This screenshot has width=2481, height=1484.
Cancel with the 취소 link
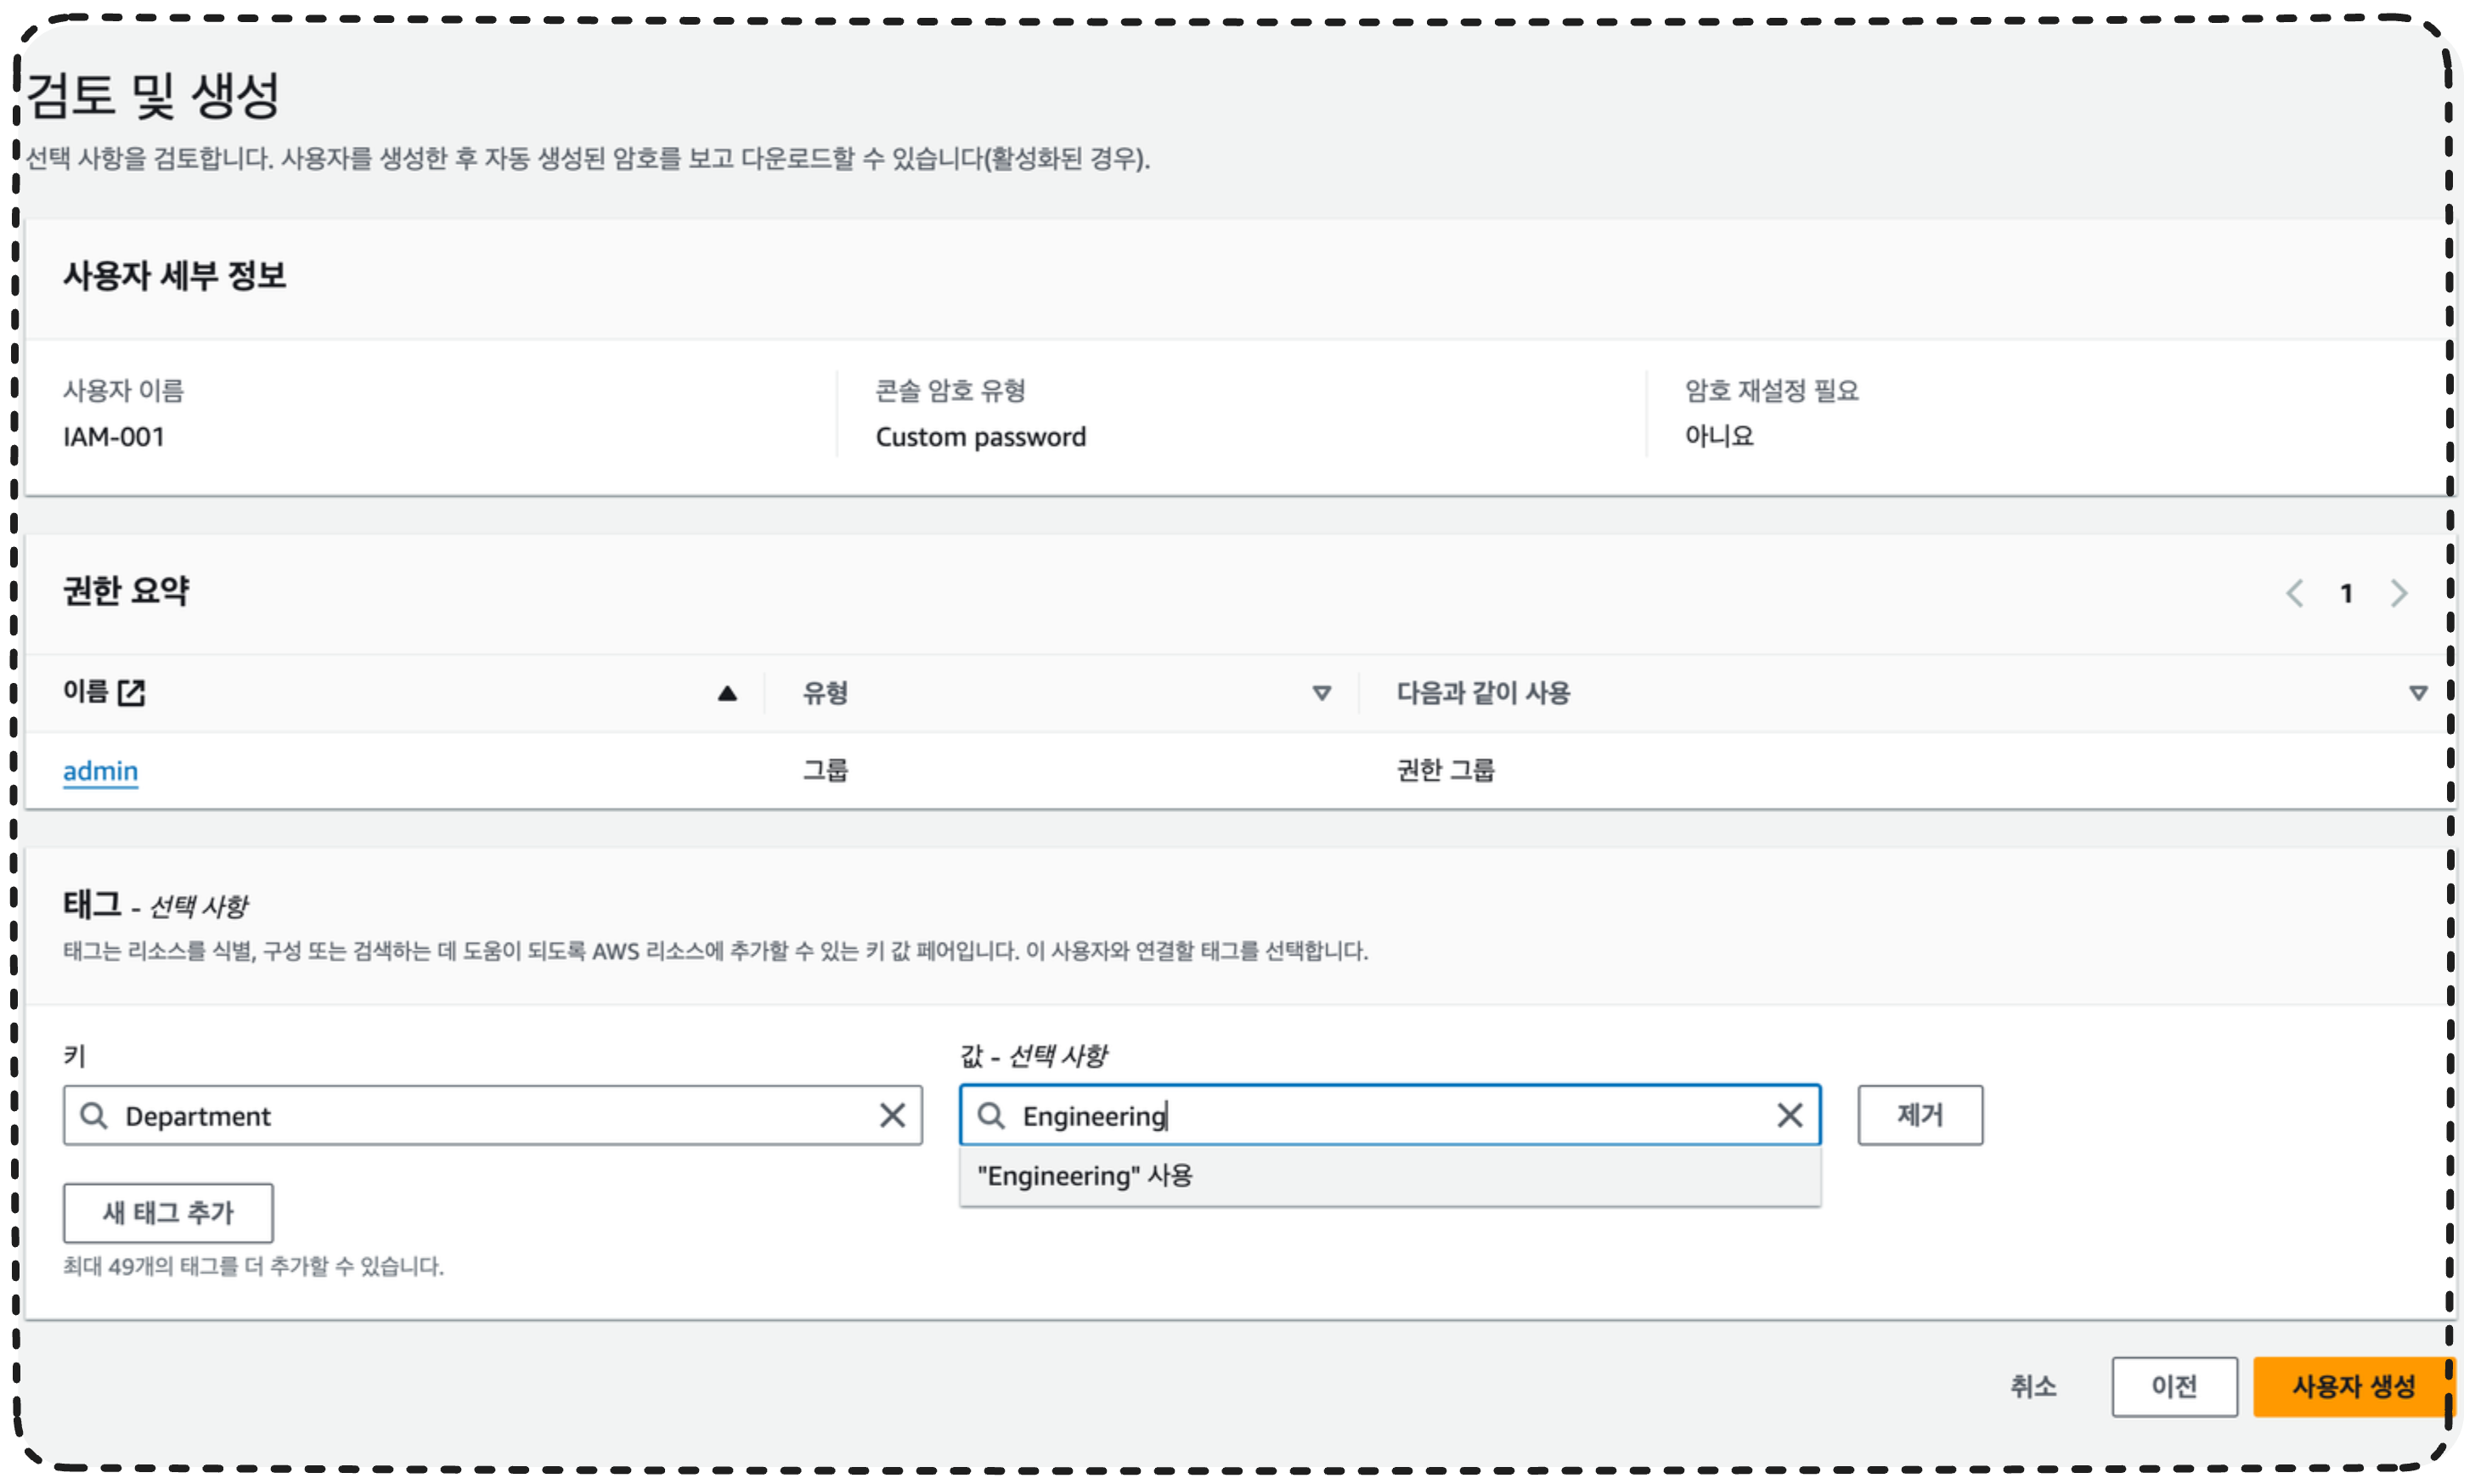pyautogui.click(x=2033, y=1386)
